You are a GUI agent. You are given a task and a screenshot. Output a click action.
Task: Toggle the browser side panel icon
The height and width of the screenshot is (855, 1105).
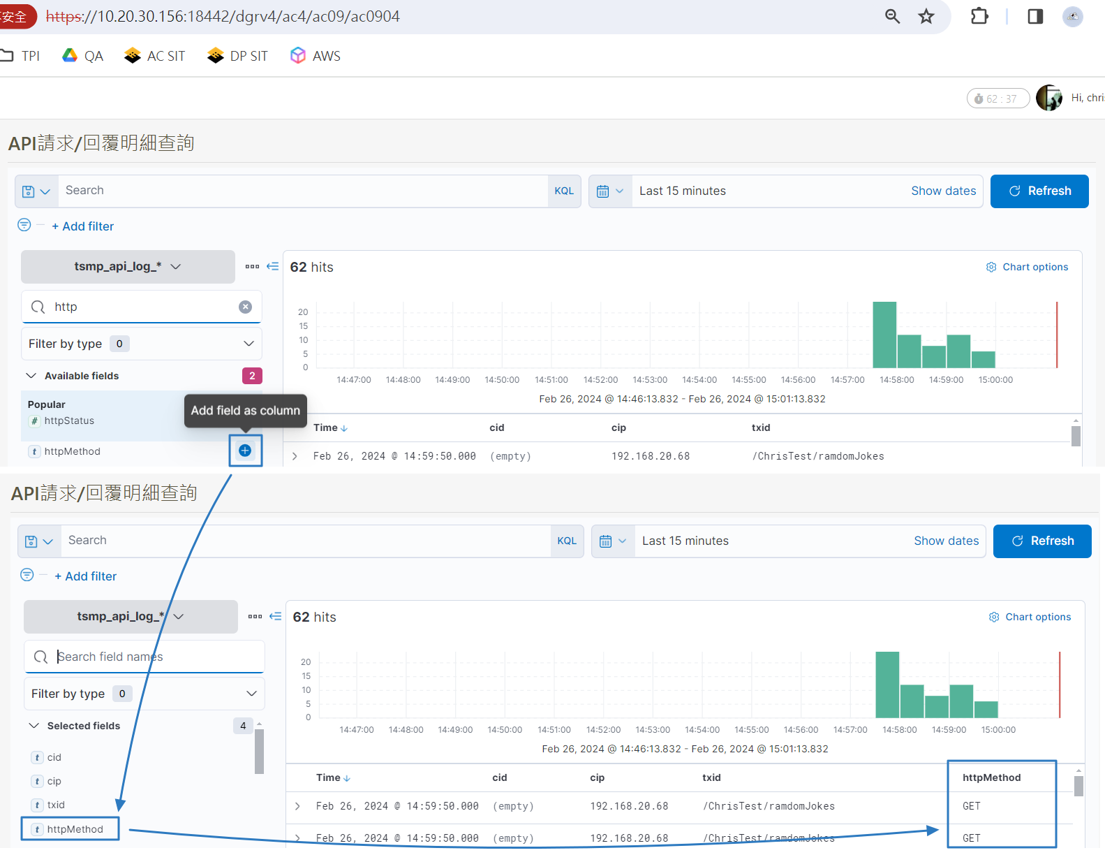[1035, 16]
